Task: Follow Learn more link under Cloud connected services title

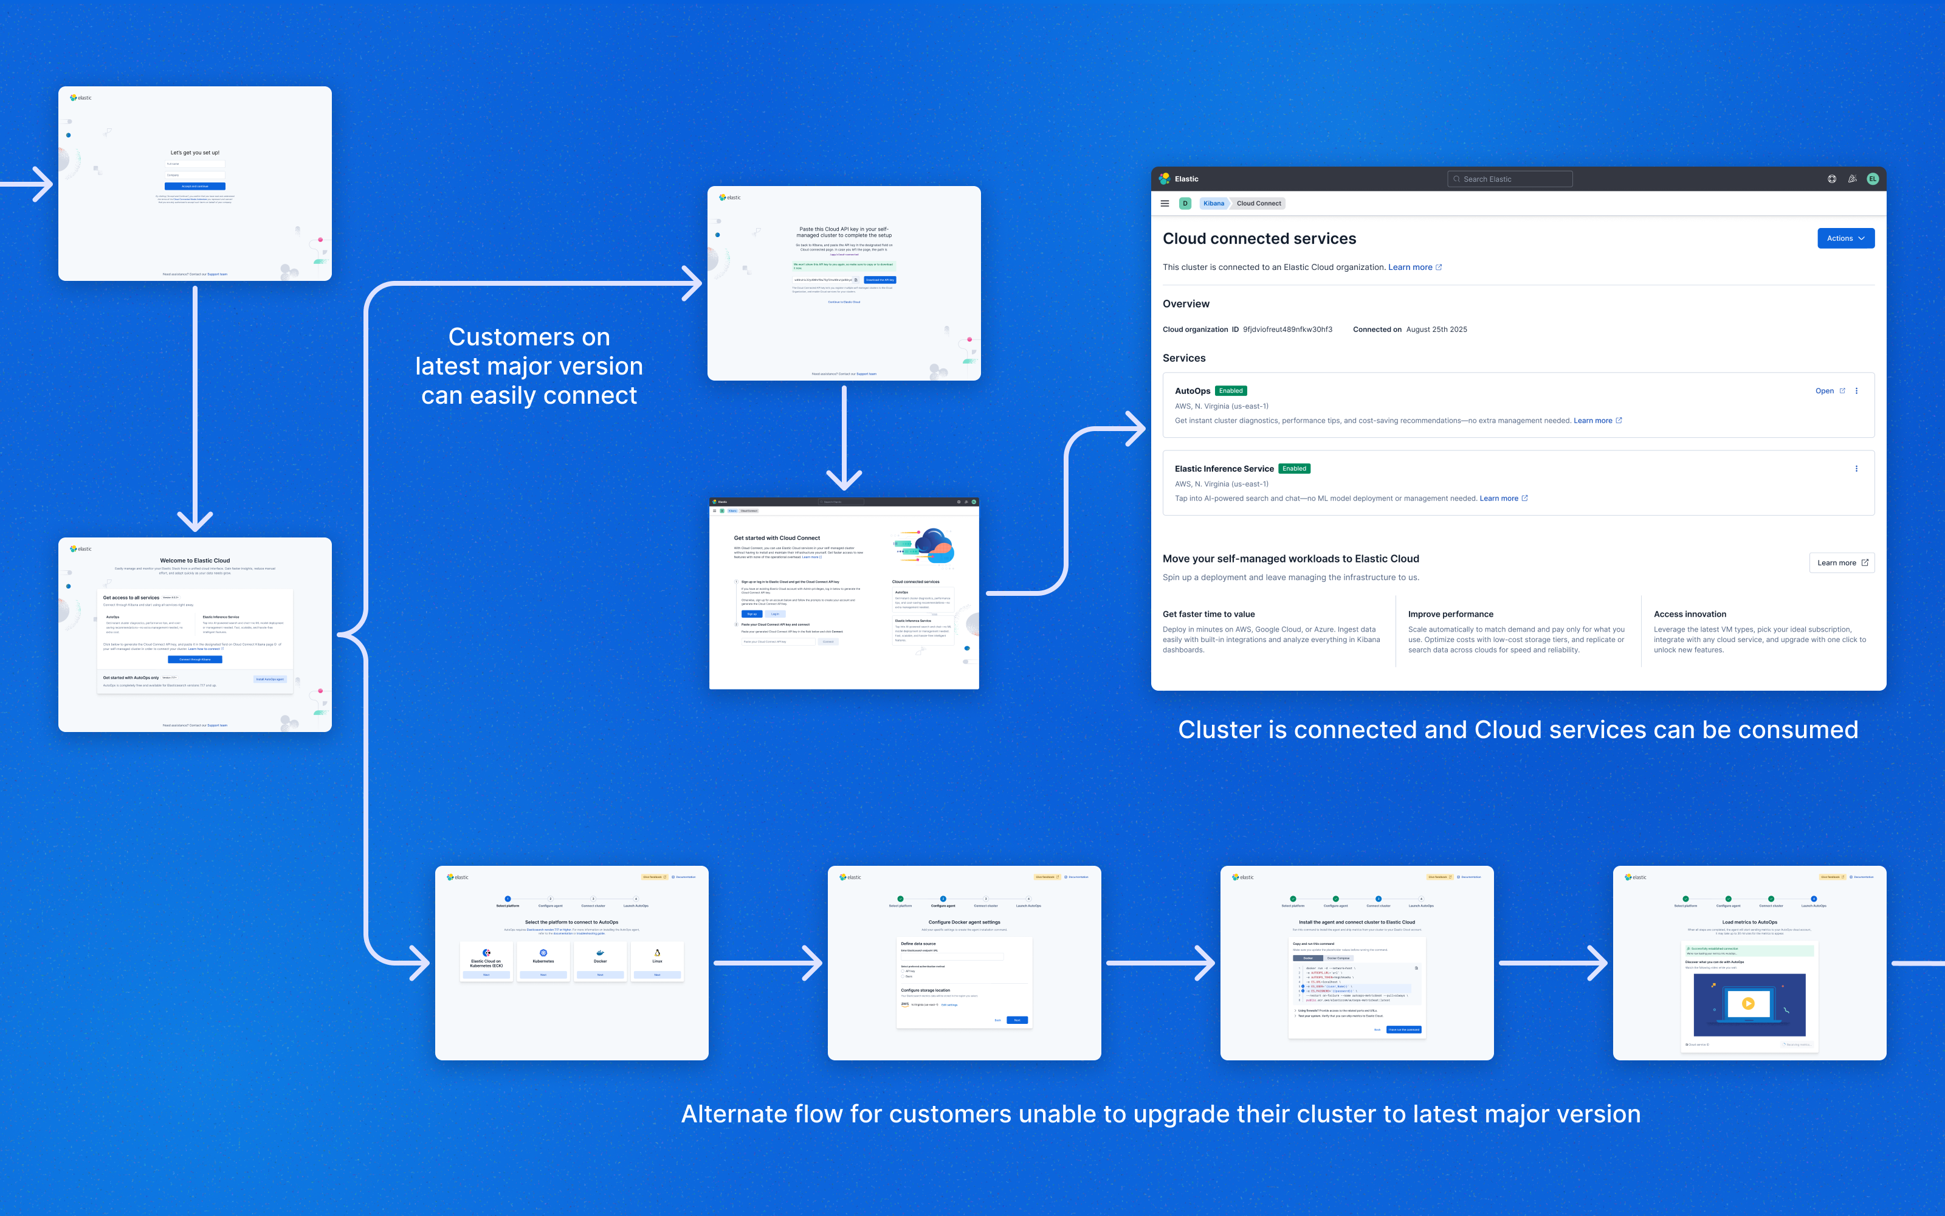Action: tap(1414, 267)
